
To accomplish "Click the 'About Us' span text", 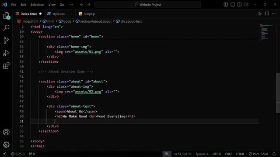I will 75,112.
